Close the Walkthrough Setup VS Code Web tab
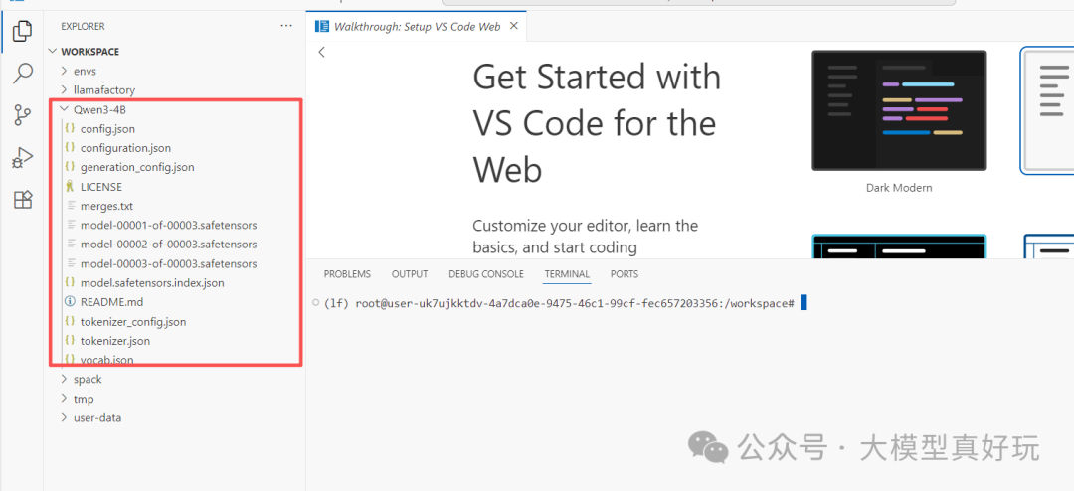The image size is (1074, 491). 514,26
